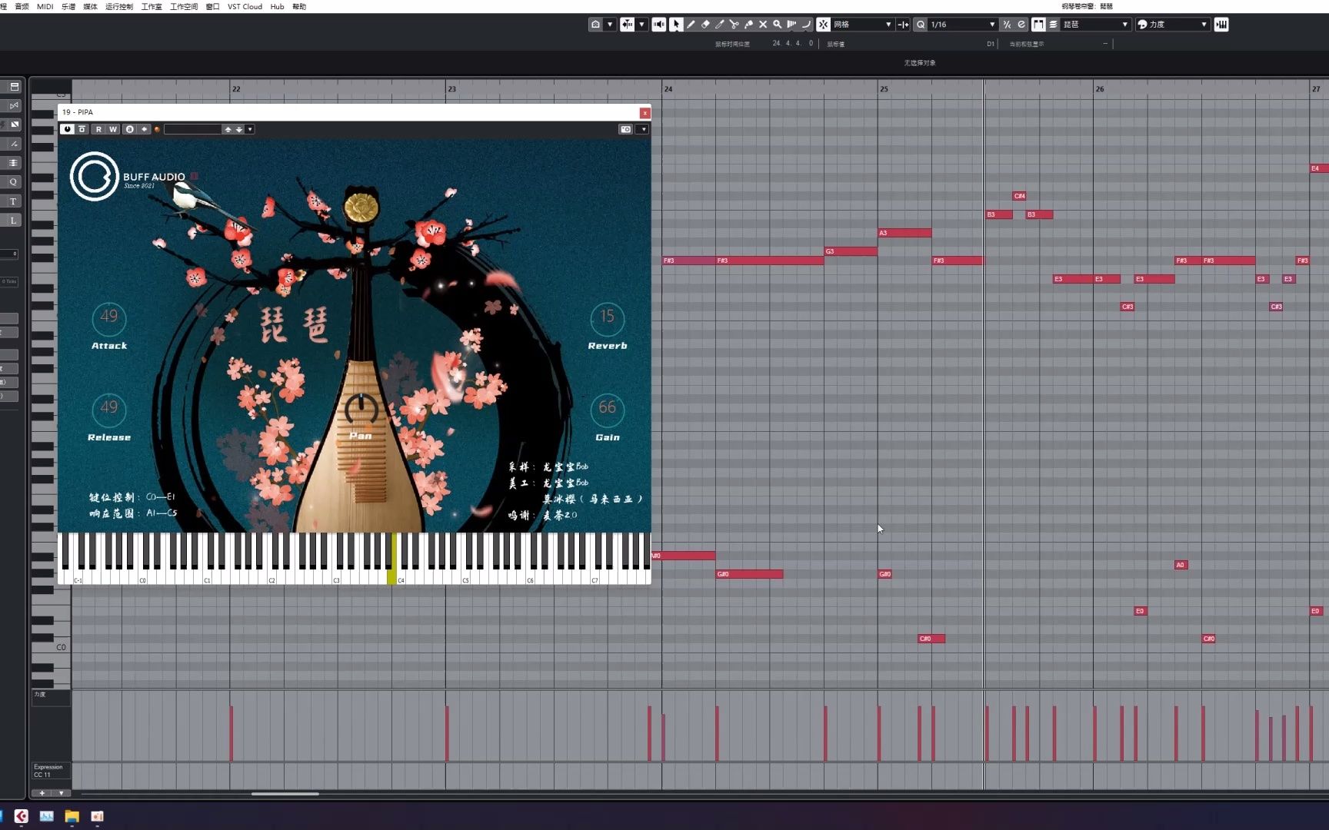Select the Mute X tool

(763, 25)
